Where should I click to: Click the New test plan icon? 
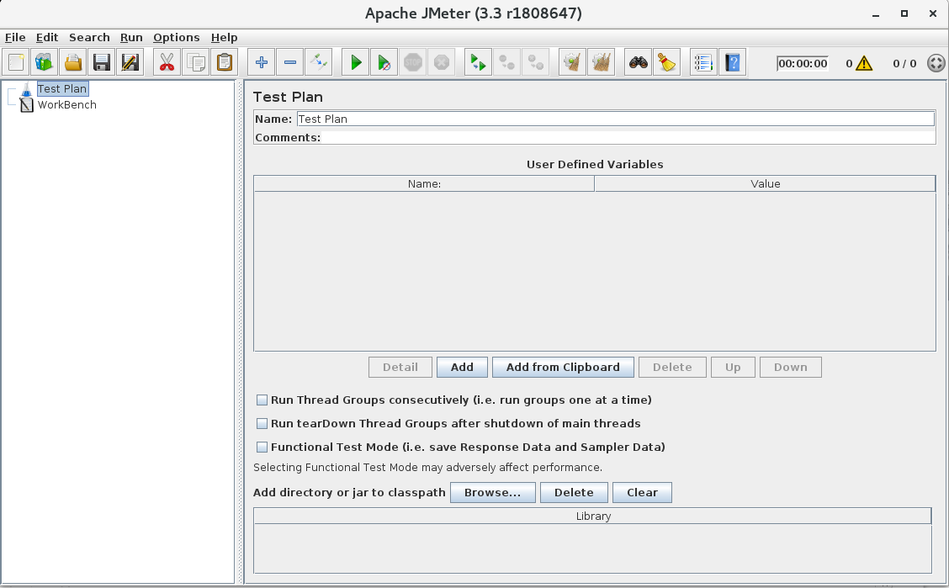pos(16,62)
